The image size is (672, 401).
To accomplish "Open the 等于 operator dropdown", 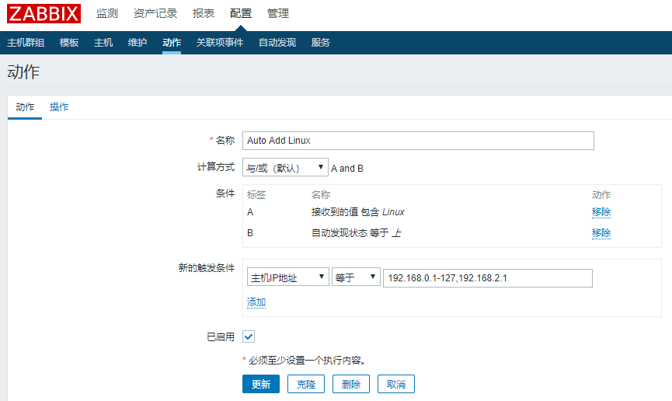I will click(x=355, y=277).
